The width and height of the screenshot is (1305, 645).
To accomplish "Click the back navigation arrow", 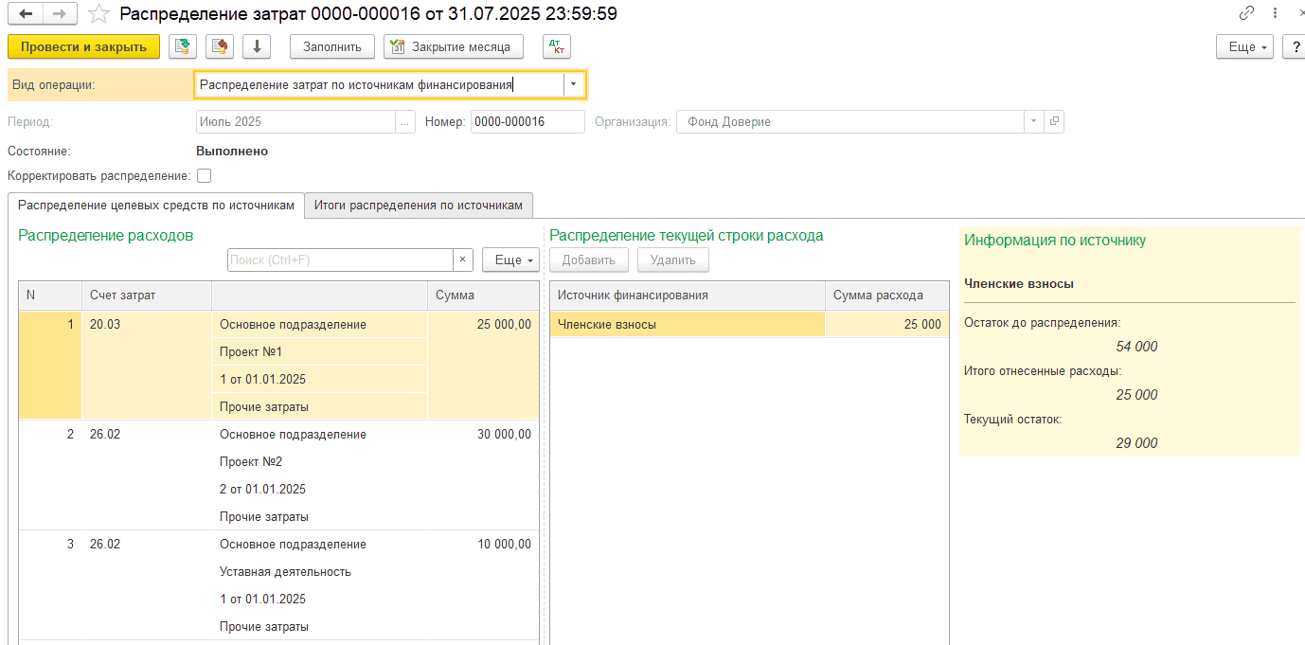I will 26,14.
